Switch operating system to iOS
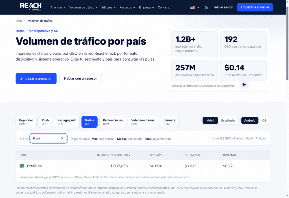The height and width of the screenshot is (198, 289). [264, 121]
